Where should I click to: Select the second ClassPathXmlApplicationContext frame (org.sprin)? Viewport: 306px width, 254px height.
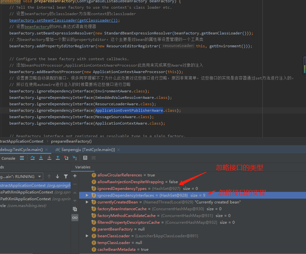tap(35, 199)
